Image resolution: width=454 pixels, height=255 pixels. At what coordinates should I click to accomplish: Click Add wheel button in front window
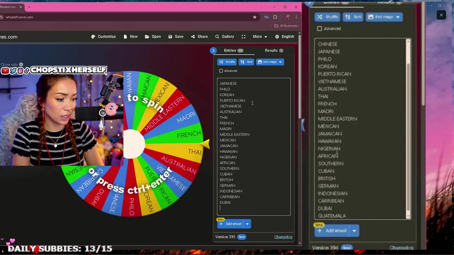[x=230, y=224]
